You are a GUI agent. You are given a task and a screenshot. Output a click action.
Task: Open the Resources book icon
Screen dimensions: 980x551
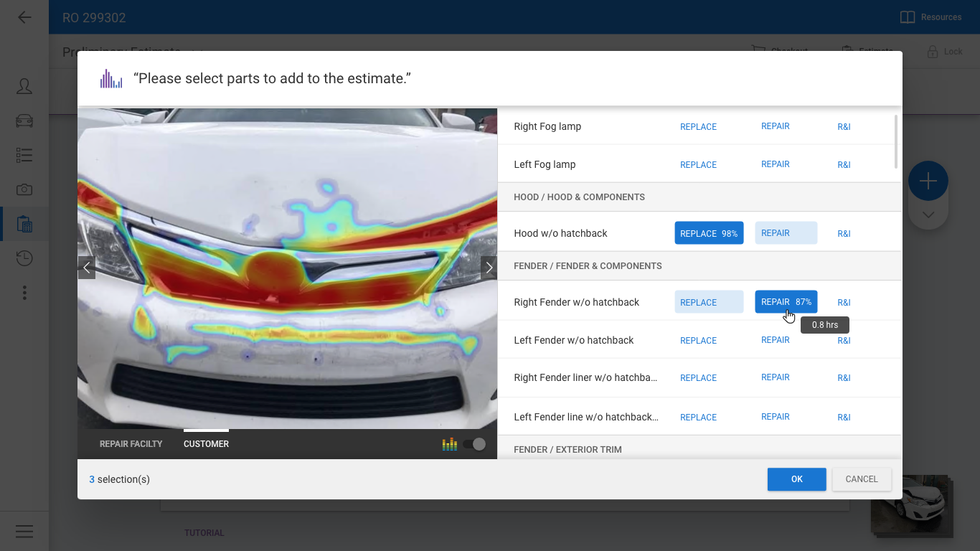pos(908,17)
